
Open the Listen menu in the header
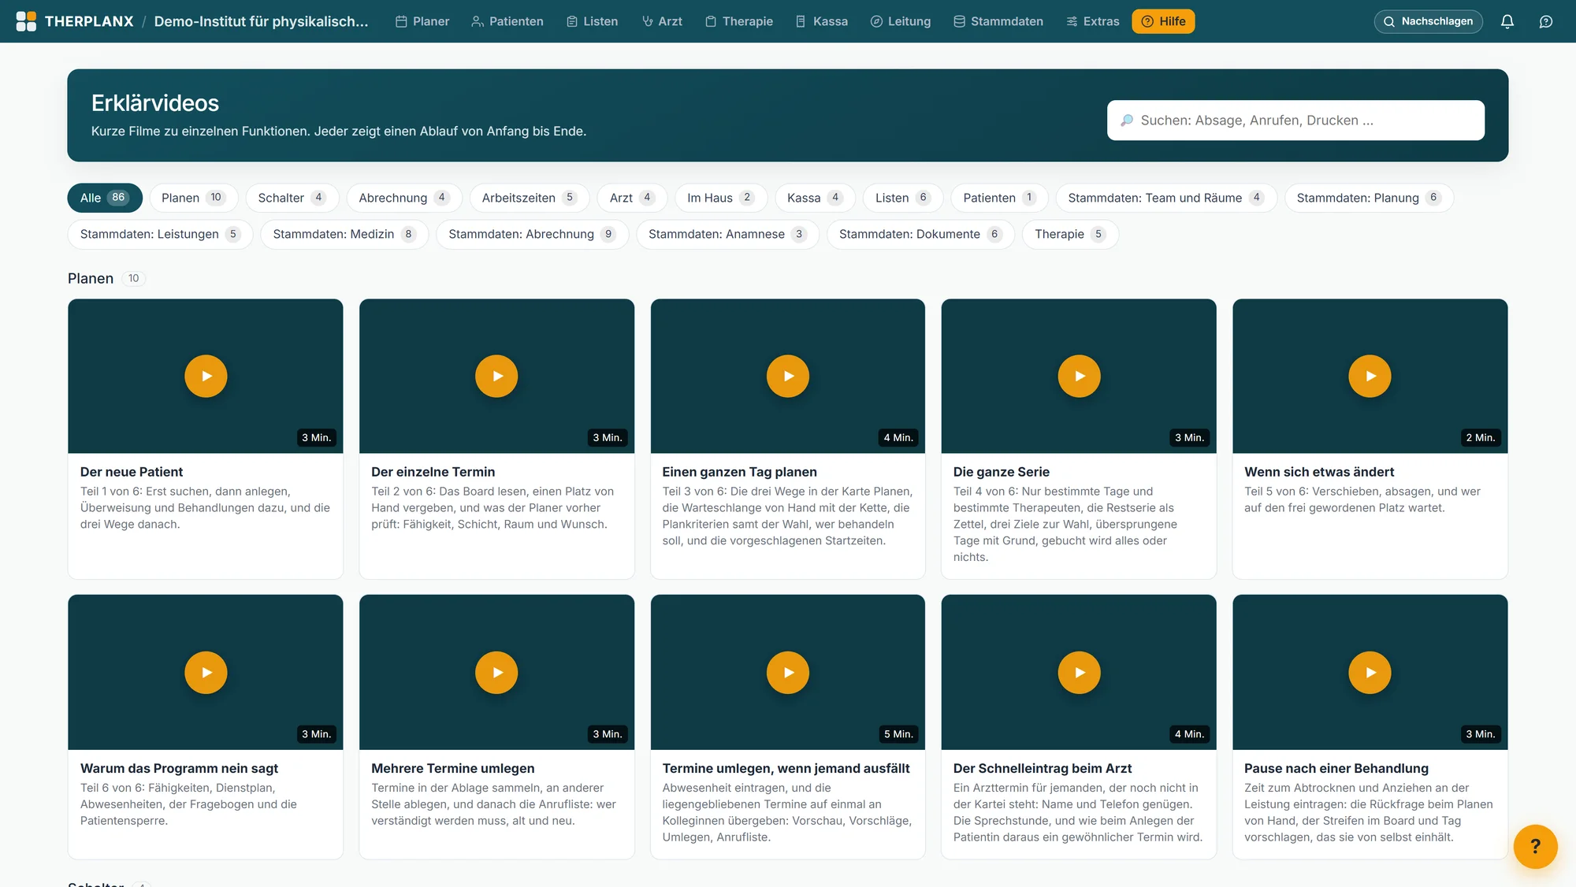coord(593,21)
